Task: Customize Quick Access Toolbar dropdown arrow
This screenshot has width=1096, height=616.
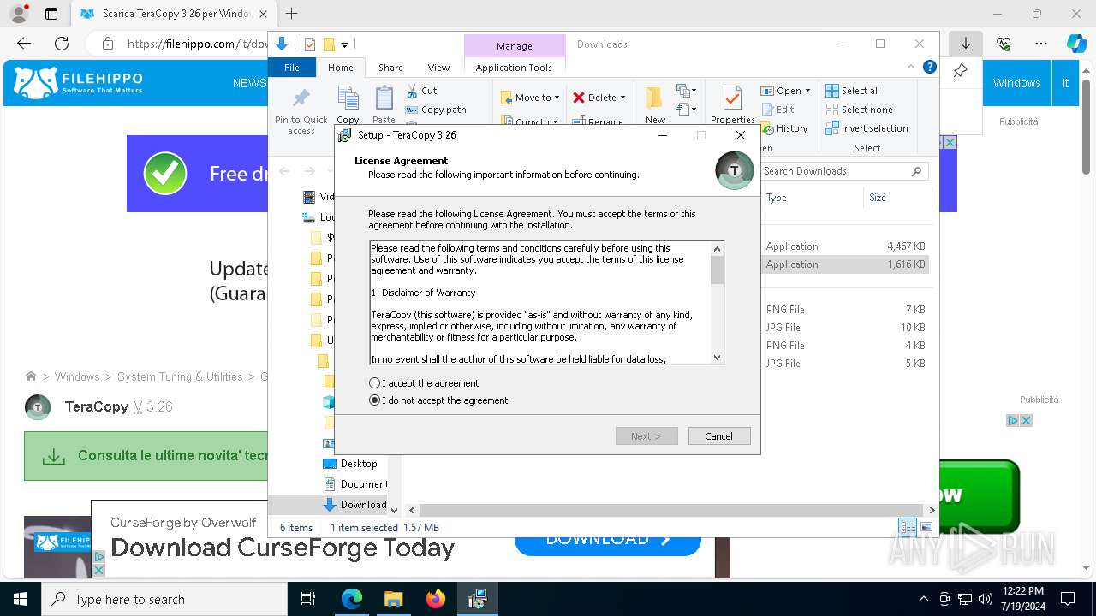Action: 344,44
